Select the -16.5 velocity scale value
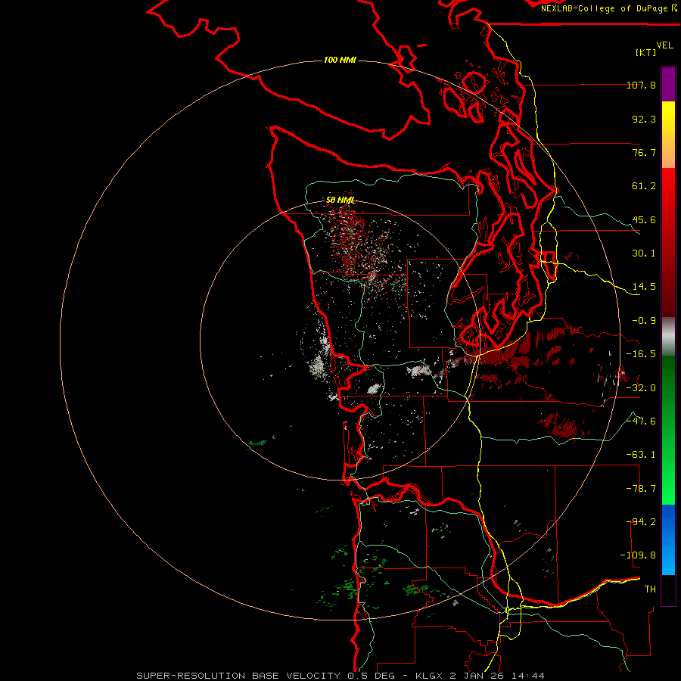 tap(641, 354)
